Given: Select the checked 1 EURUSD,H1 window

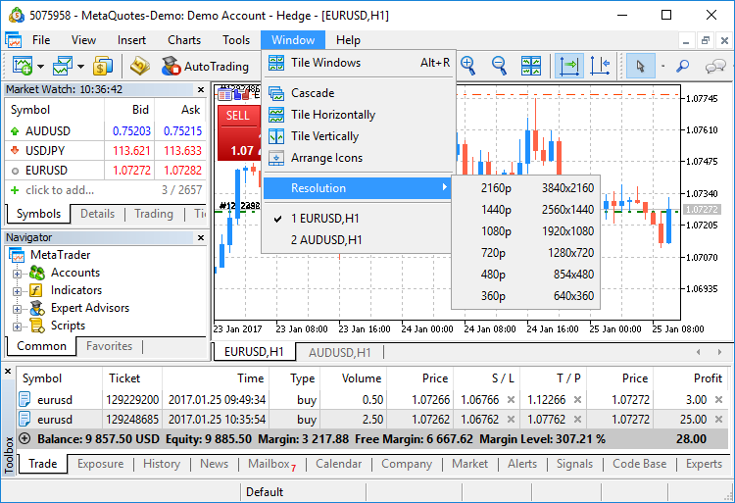Looking at the screenshot, I should pos(324,218).
